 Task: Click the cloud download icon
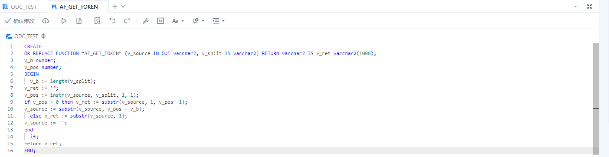point(46,21)
